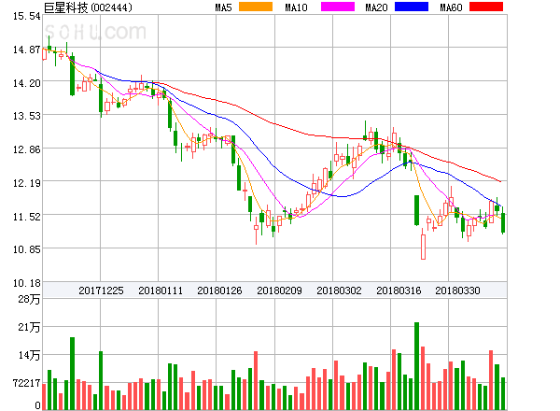
Task: Click the orange MA5 legend swatch
Action: tap(256, 7)
